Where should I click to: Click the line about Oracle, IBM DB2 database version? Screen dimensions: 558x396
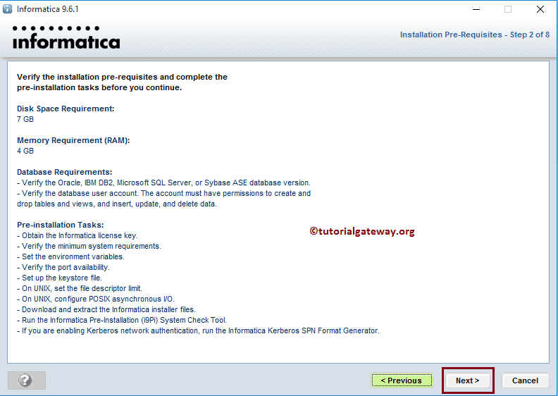click(163, 182)
